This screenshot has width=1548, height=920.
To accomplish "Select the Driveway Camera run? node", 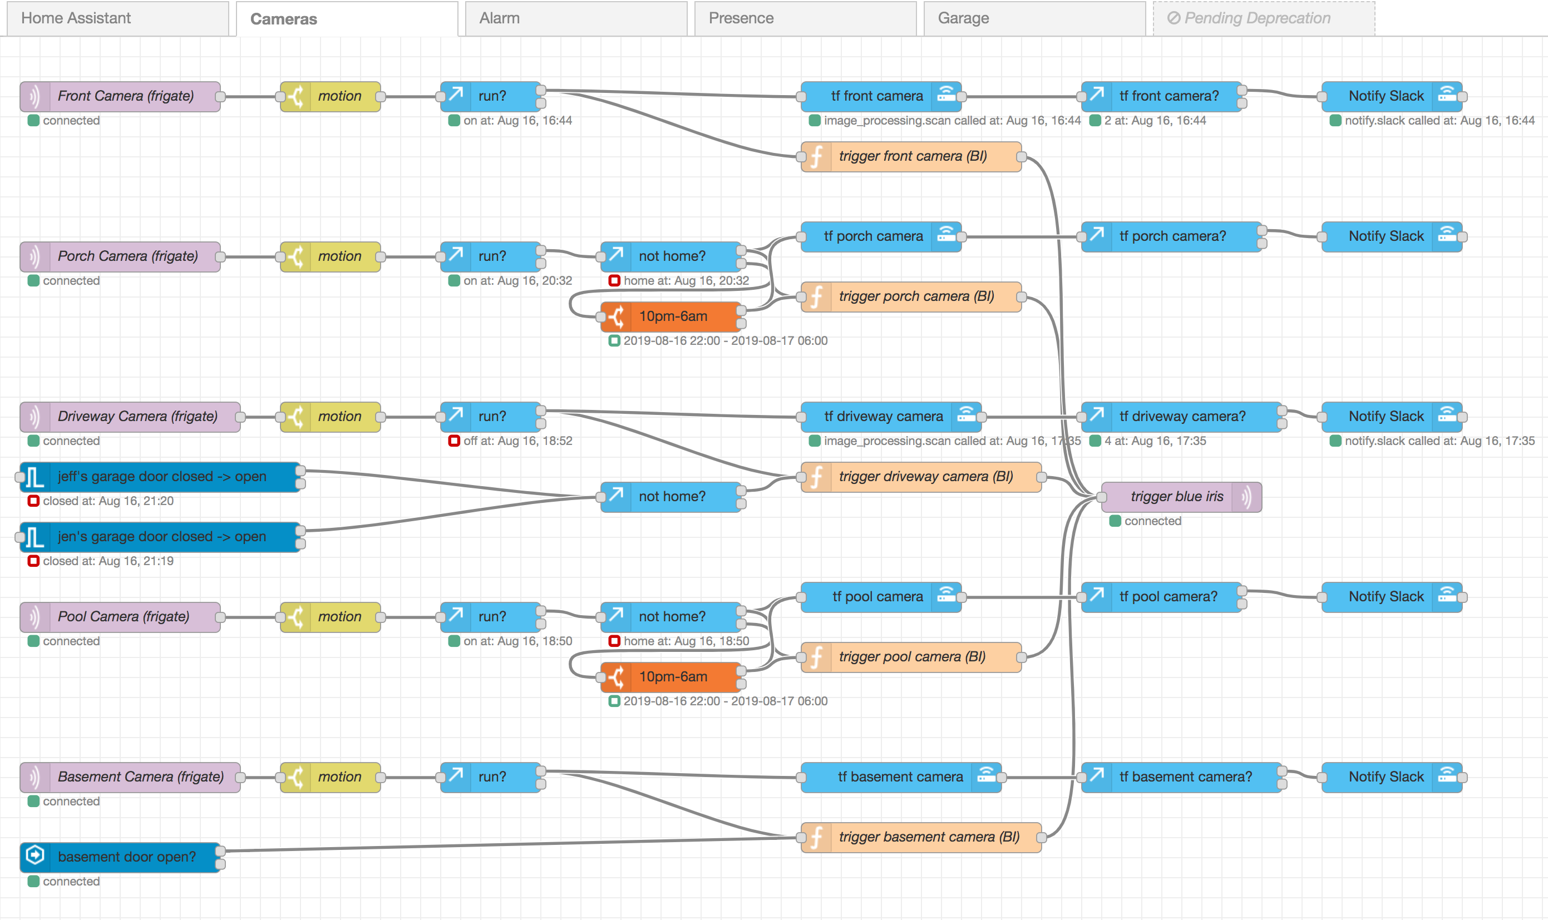I will click(491, 417).
